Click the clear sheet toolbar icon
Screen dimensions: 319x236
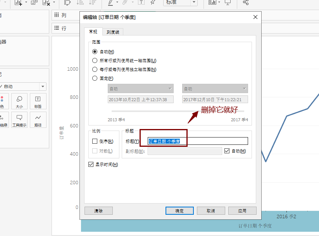point(47,2)
